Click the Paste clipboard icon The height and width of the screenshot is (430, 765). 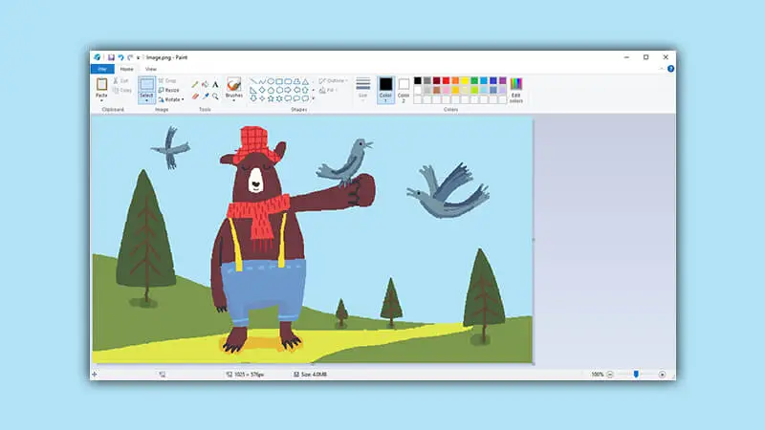coord(101,84)
